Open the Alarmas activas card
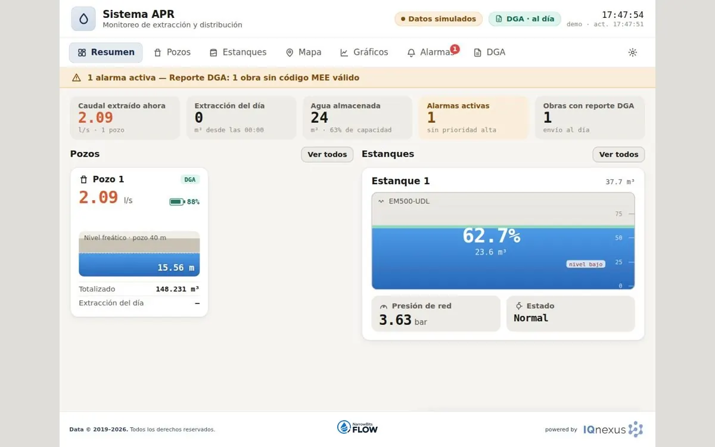715x447 pixels. [474, 118]
